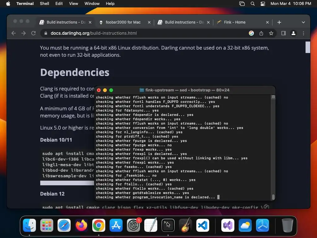
Task: Click the Debian 10/11 code block horizontal scrollbar
Action: click(x=67, y=183)
